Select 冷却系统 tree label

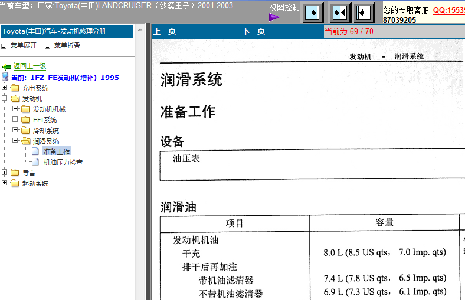pyautogui.click(x=46, y=131)
